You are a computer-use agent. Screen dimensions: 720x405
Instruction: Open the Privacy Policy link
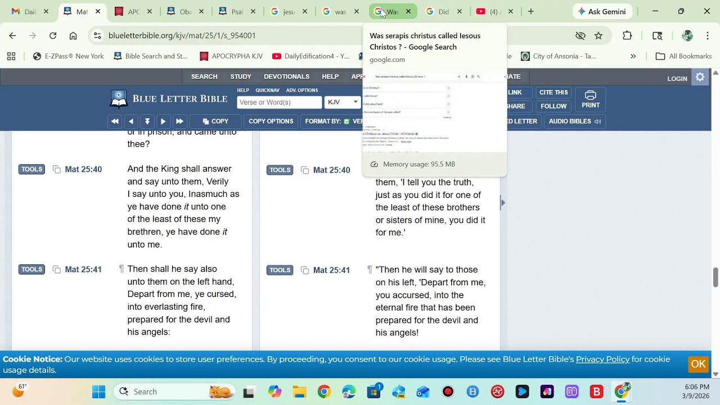(602, 359)
